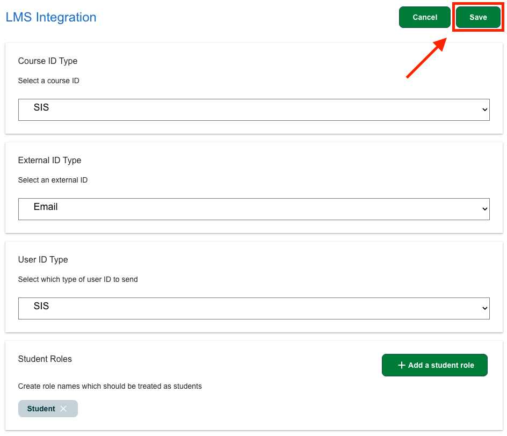Remove the Student role chip via its X icon
507x436 pixels.
point(63,409)
